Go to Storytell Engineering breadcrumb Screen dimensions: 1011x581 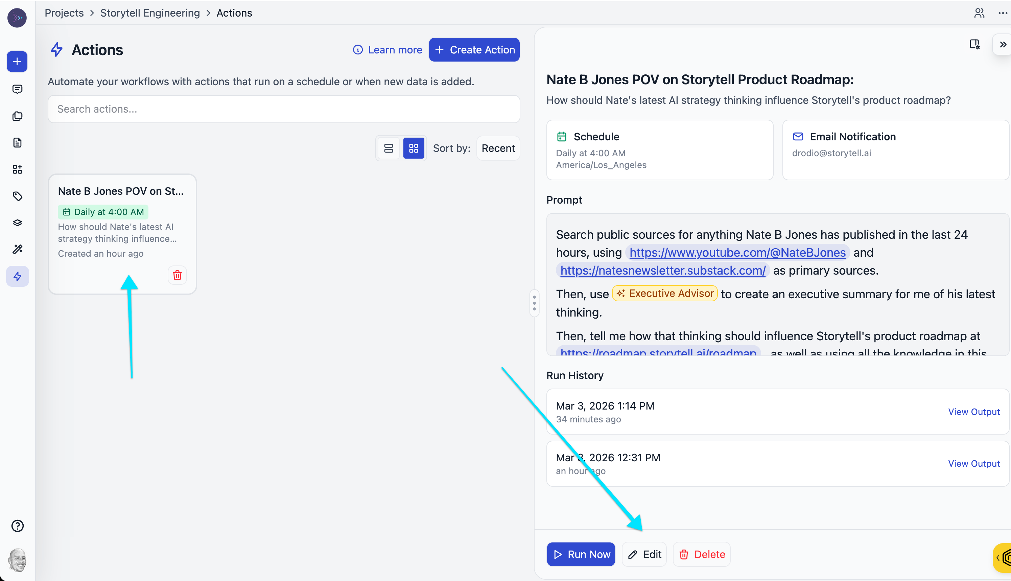coord(149,13)
